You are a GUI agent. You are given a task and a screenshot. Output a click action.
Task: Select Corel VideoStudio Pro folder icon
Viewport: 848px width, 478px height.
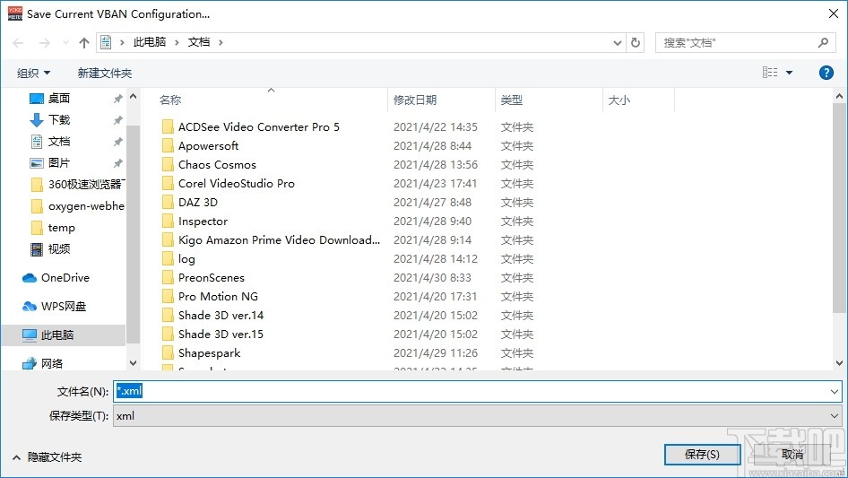coord(168,184)
